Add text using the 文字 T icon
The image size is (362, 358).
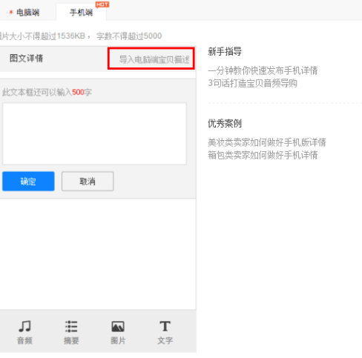tap(165, 332)
